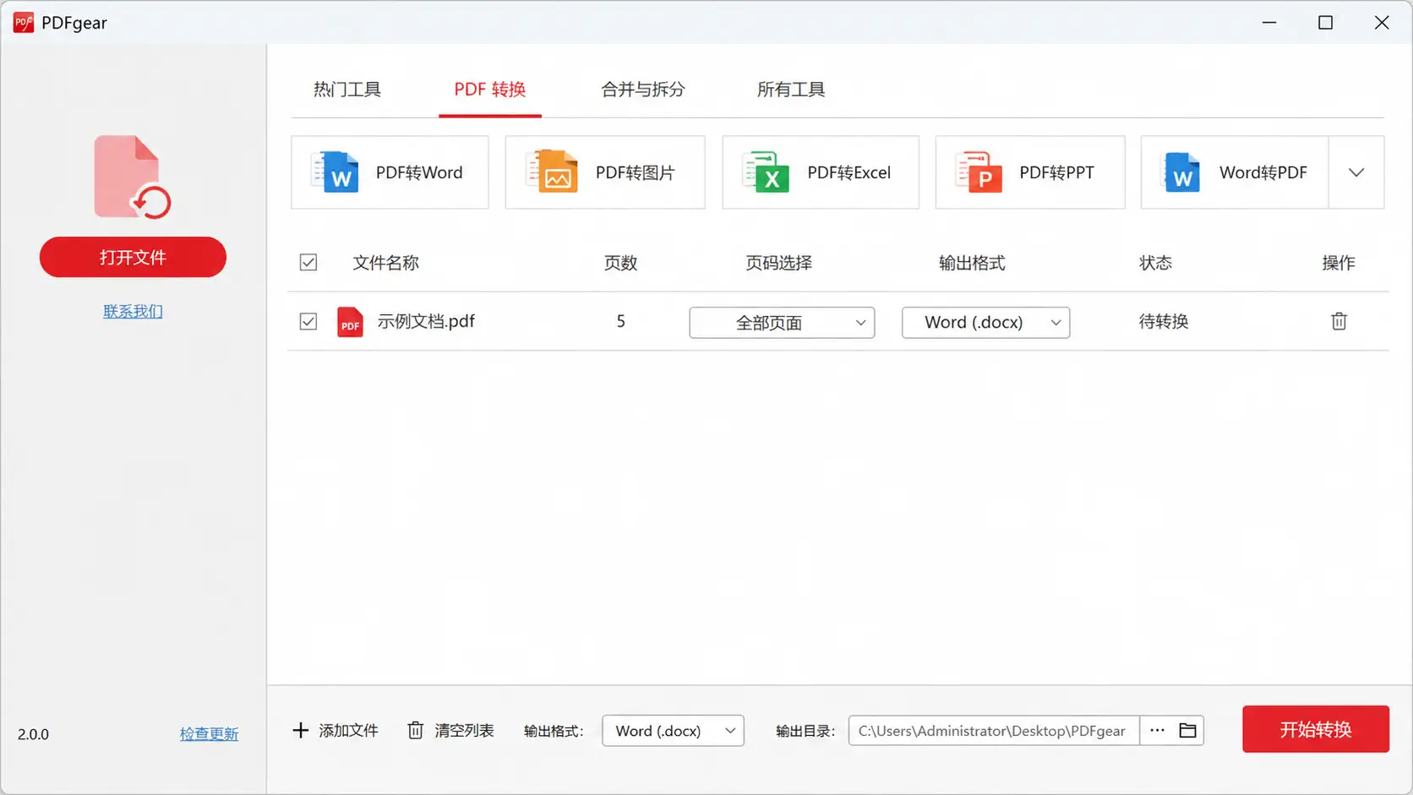Delete 示例文档.pdf using the trash icon
1413x795 pixels.
point(1339,321)
